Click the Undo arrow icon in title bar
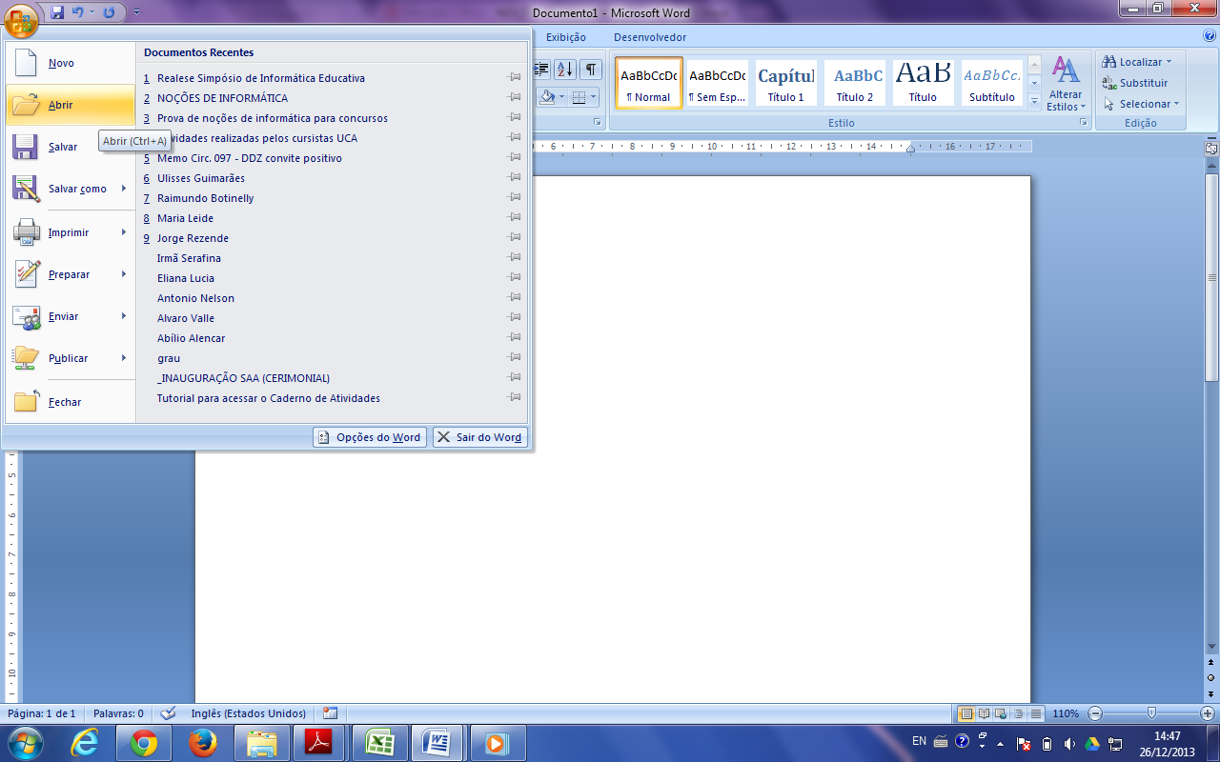The height and width of the screenshot is (762, 1220). 77,12
